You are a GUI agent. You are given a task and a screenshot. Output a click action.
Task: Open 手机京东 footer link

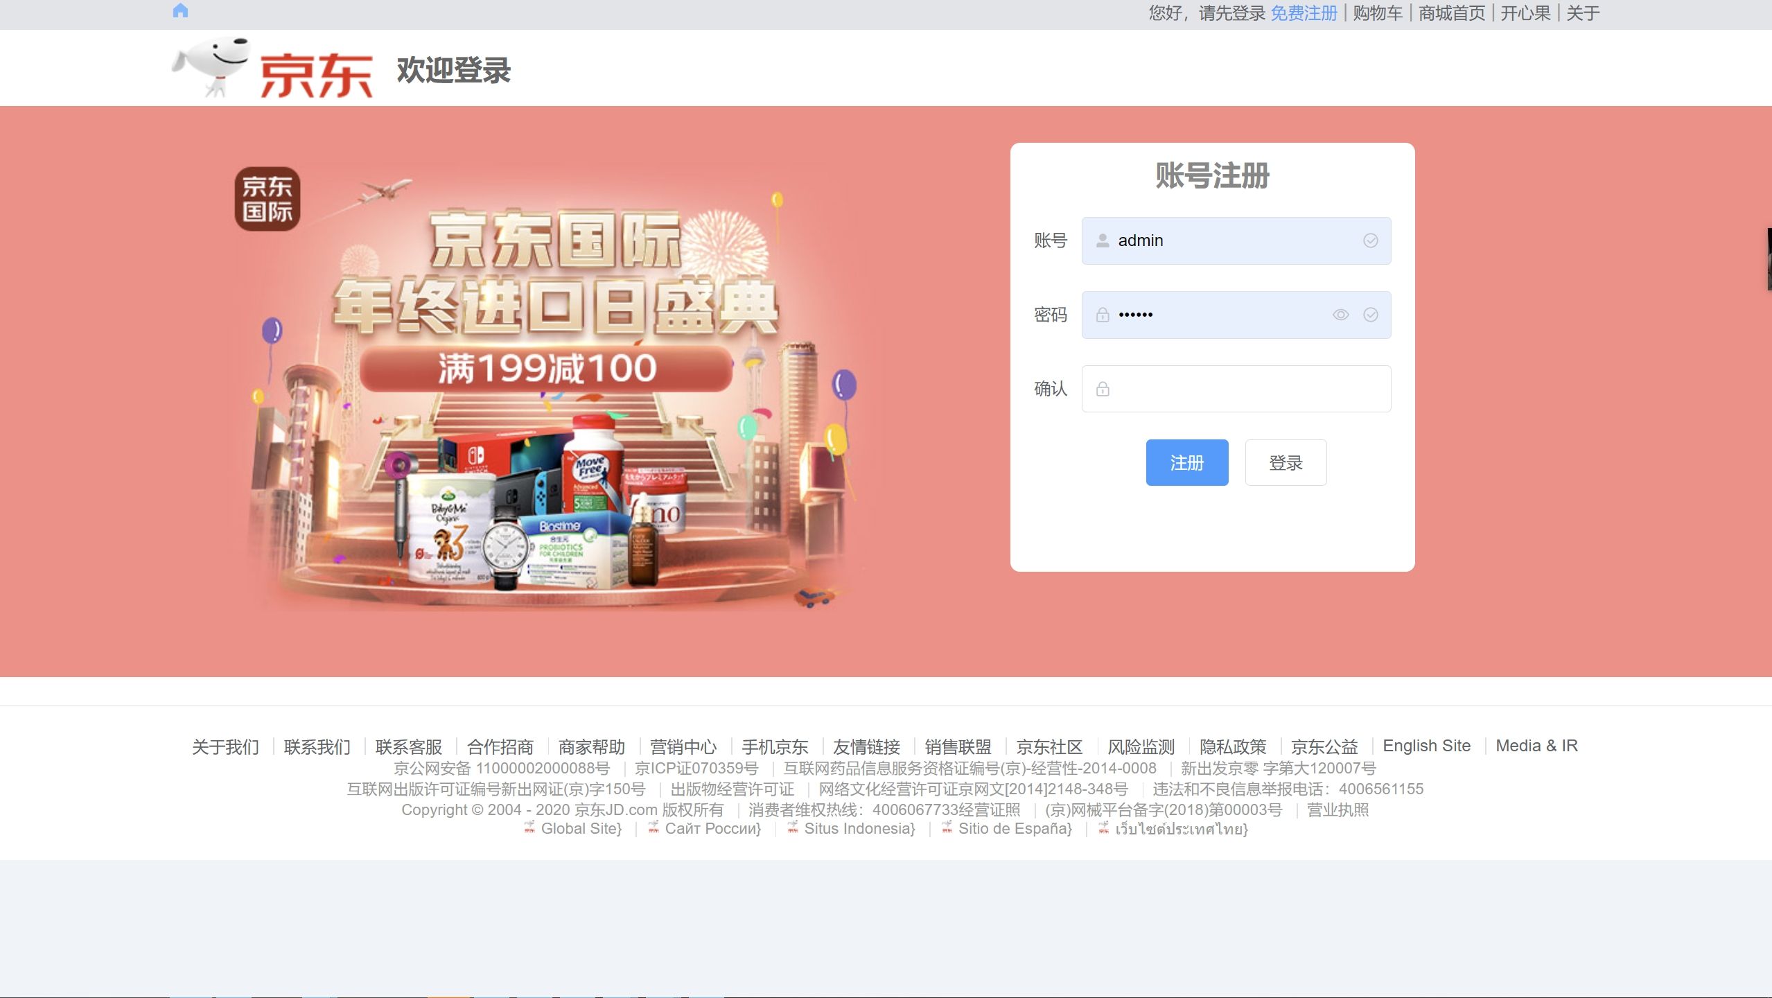(x=775, y=746)
